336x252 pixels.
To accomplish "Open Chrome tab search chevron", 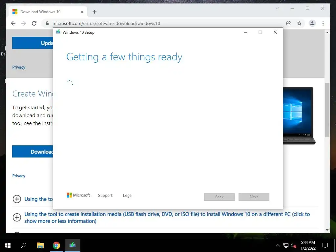I will tap(277, 8).
